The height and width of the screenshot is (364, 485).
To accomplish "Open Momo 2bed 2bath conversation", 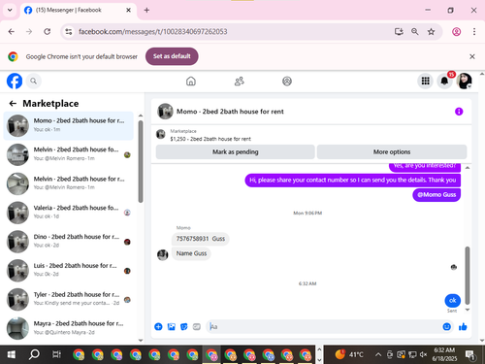I will [x=68, y=125].
